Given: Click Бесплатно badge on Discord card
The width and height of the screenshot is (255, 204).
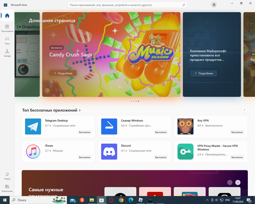Looking at the screenshot, I should pos(161,157).
